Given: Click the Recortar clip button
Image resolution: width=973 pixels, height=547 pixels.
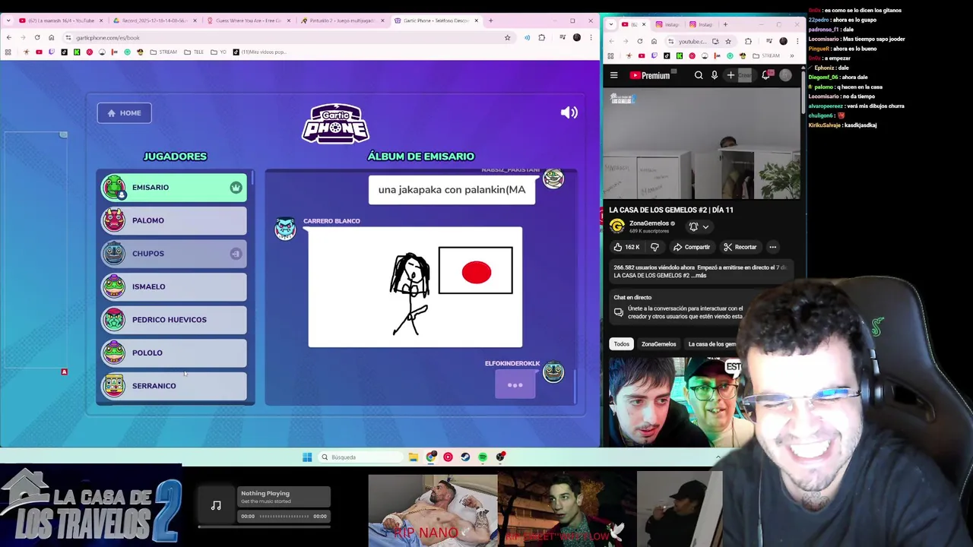Looking at the screenshot, I should pyautogui.click(x=740, y=247).
